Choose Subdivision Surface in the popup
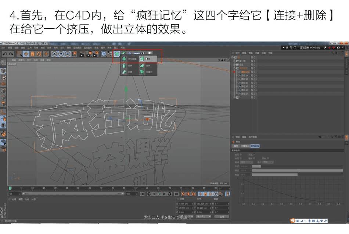The image size is (349, 234). click(129, 59)
